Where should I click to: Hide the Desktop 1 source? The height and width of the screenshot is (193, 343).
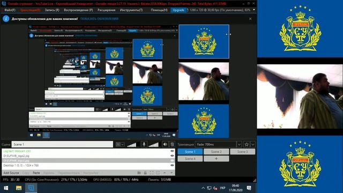172,166
